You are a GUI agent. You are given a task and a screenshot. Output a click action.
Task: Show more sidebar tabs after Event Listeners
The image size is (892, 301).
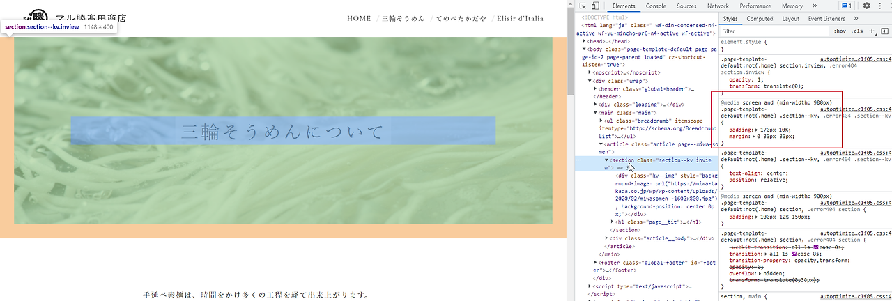[x=854, y=19]
